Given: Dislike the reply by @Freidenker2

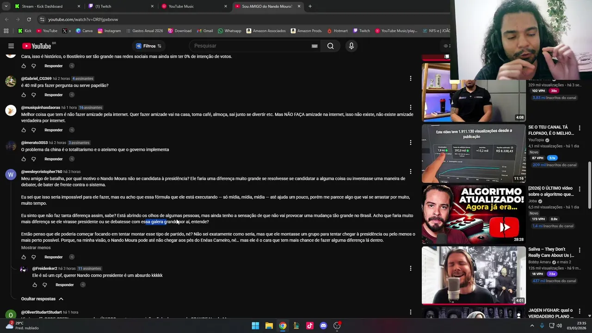Looking at the screenshot, I should (45, 285).
